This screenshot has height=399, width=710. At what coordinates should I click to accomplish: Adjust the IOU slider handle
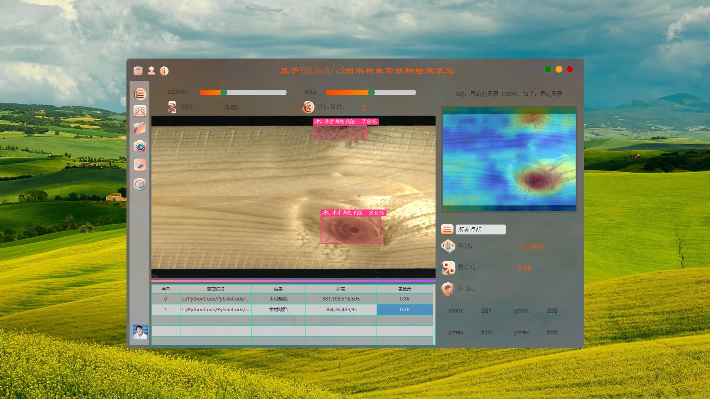(371, 92)
